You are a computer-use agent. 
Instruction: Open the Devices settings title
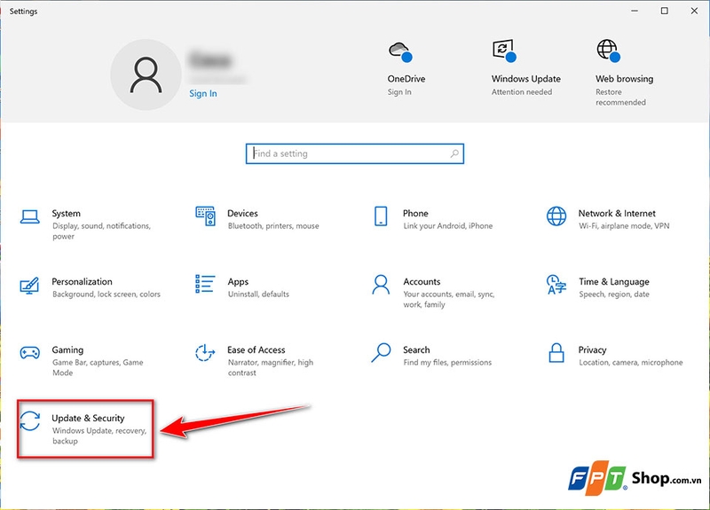coord(242,214)
